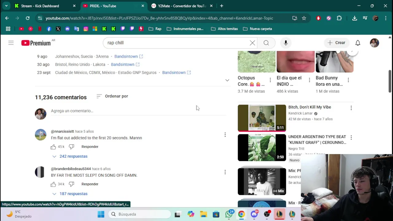Click the magnifier search button
The width and height of the screenshot is (393, 221).
[x=266, y=43]
